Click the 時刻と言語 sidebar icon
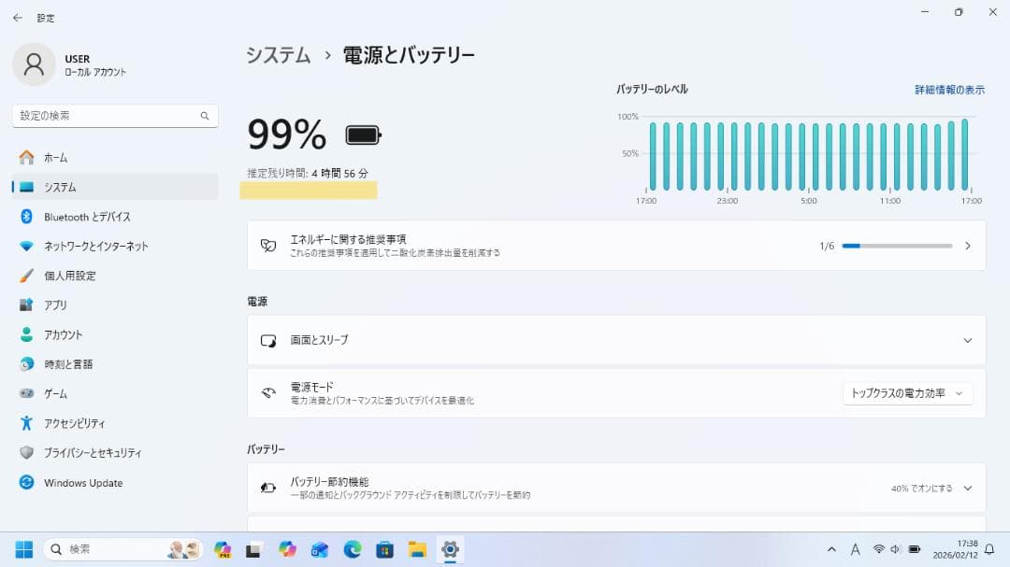 click(27, 363)
